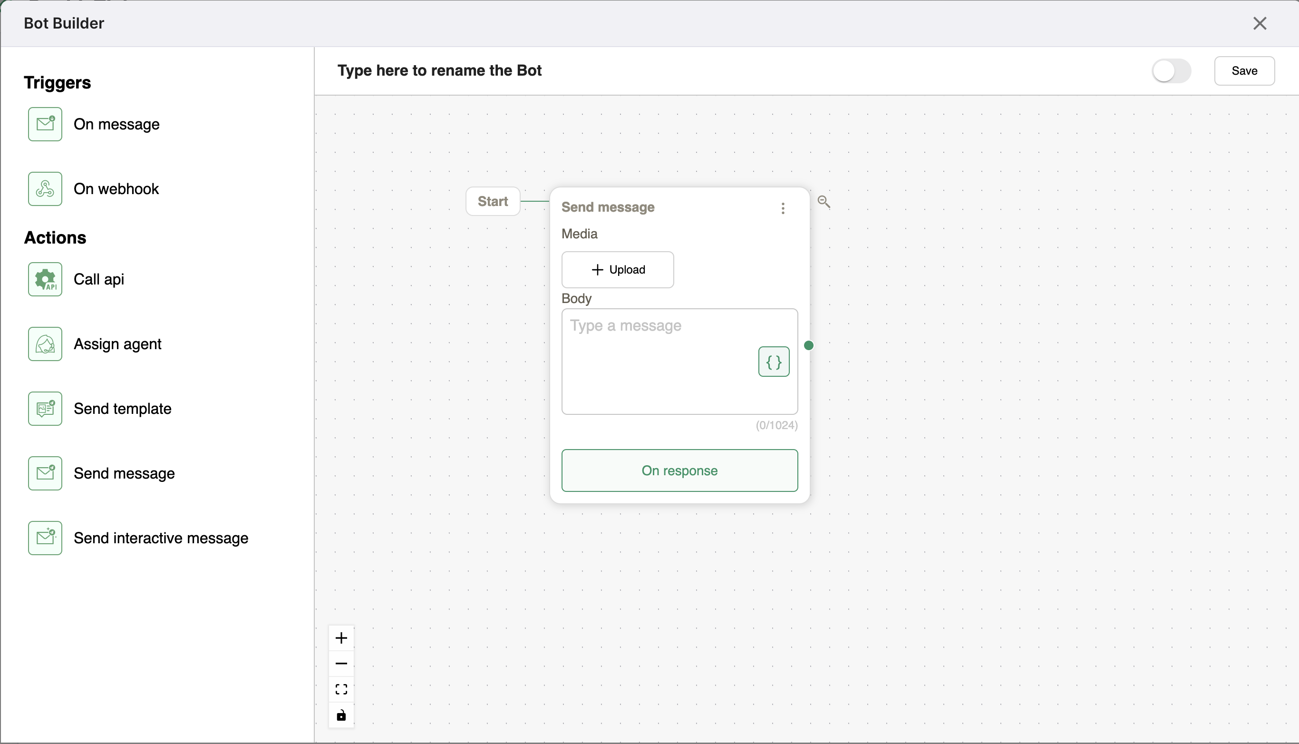Viewport: 1299px width, 744px height.
Task: Upload media to the message
Action: point(617,270)
